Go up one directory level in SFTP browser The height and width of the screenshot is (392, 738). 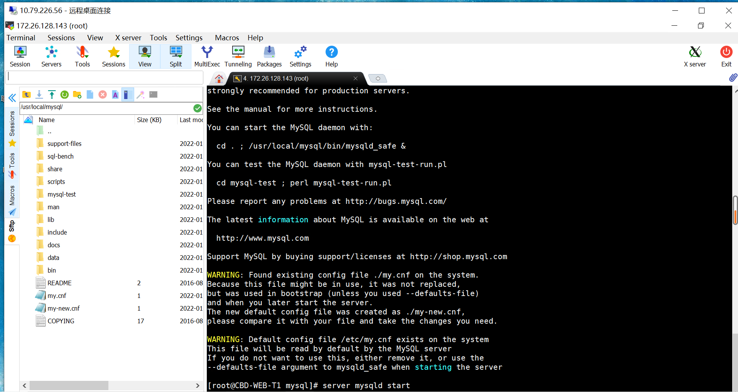(x=27, y=94)
